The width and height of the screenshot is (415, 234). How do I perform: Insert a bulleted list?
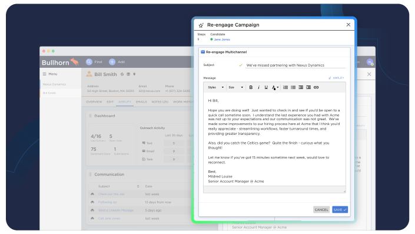click(x=293, y=87)
